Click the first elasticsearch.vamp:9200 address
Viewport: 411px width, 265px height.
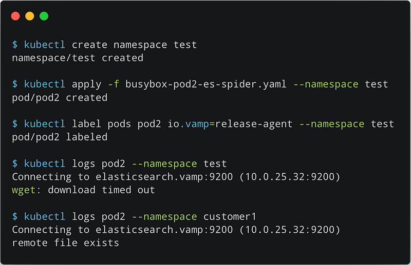tap(164, 177)
